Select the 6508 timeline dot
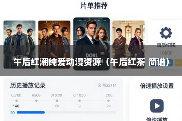 pos(36,101)
